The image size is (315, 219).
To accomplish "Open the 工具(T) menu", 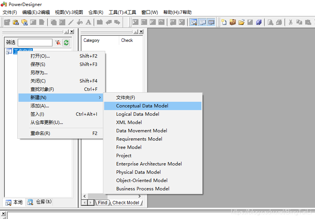I will coord(122,12).
